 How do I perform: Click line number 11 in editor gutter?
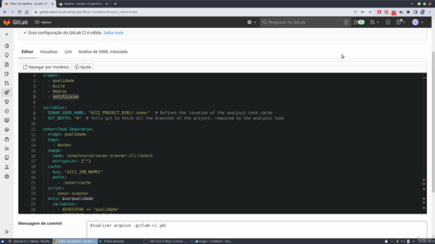[x=33, y=129]
